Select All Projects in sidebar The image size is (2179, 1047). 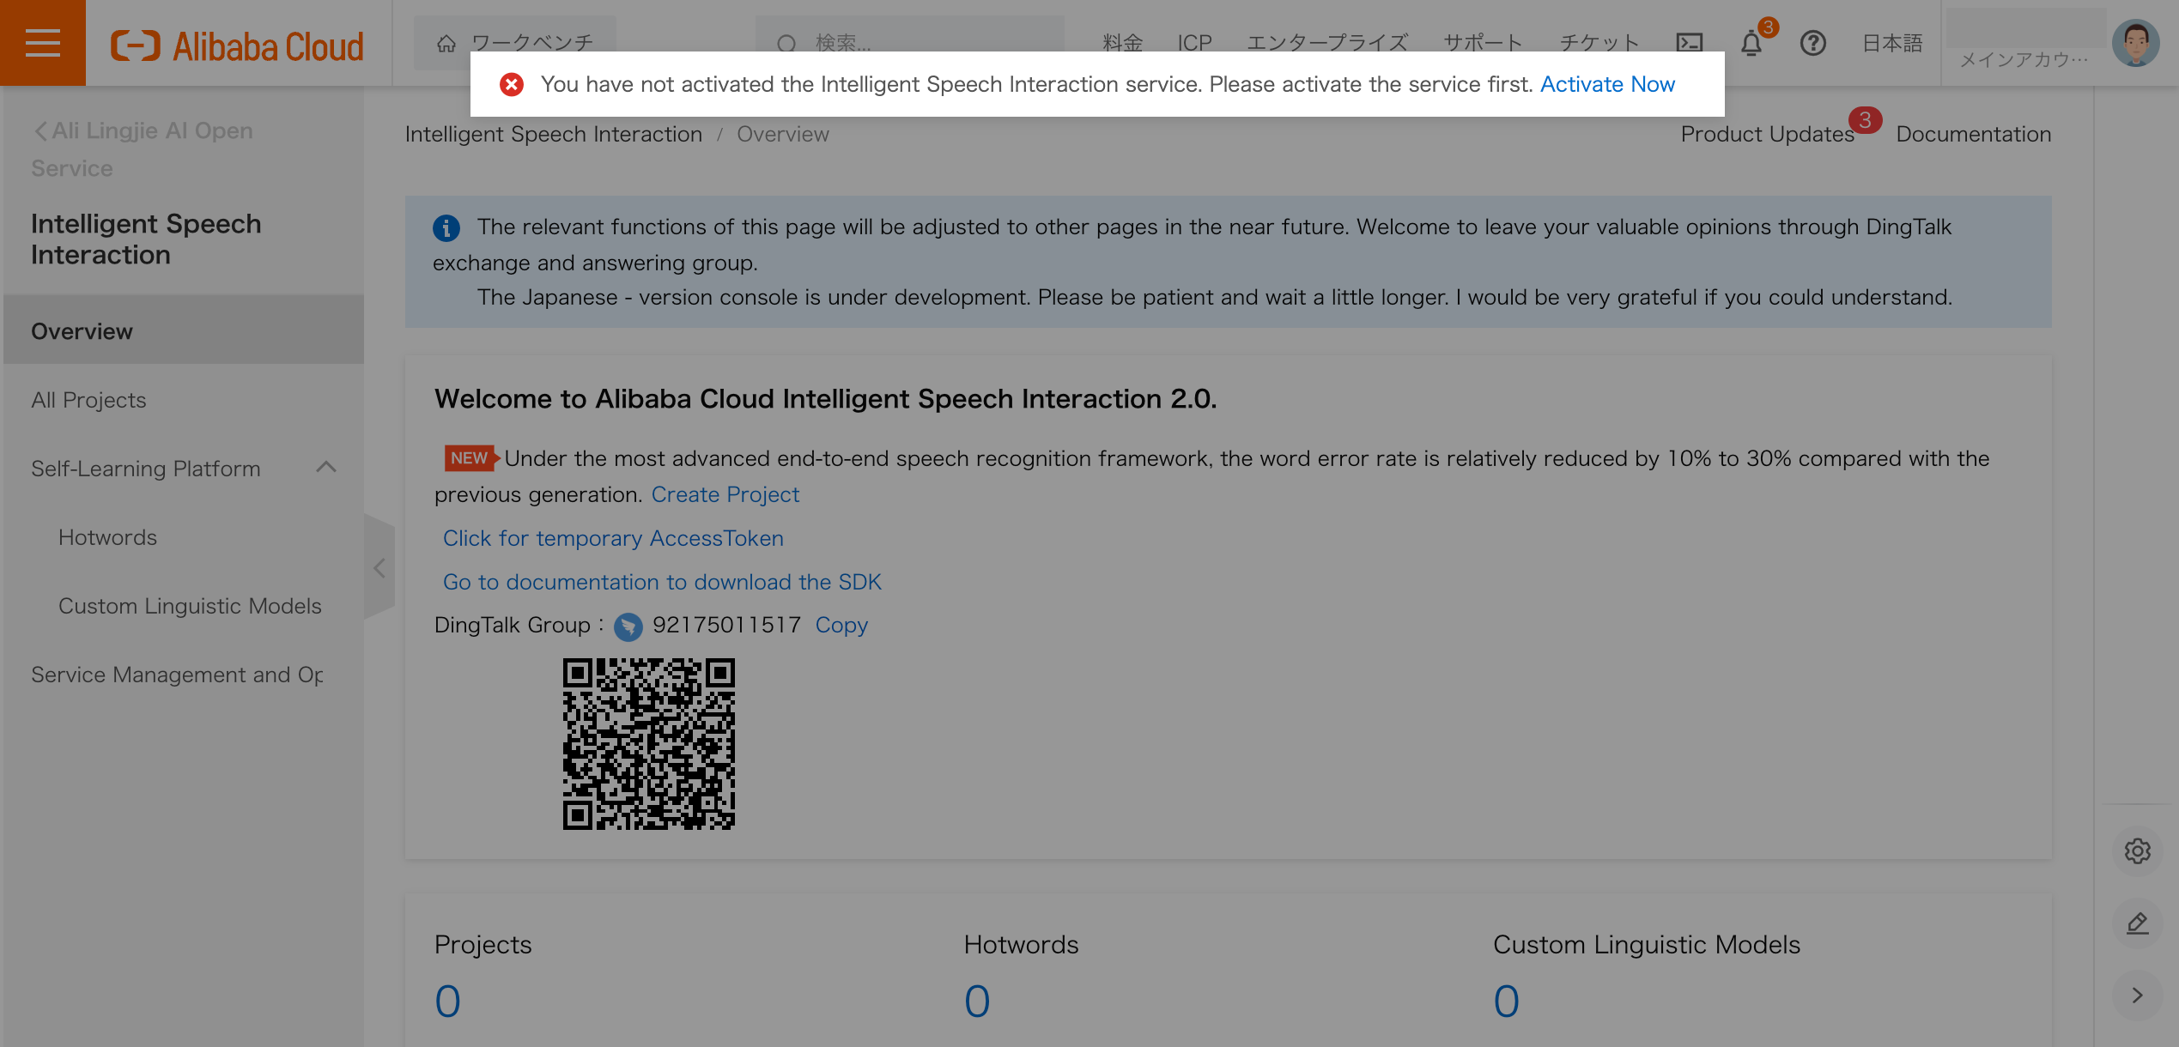point(88,400)
